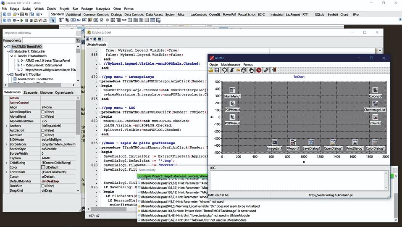Open the Dialogs component palette tab
Viewport: 402px width, 227px height.
pos(116,15)
